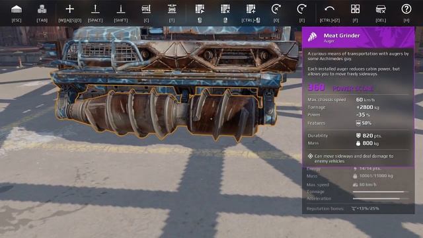423x238 pixels.
Task: Click the 'Reputation bonus' label
Action: 325,209
